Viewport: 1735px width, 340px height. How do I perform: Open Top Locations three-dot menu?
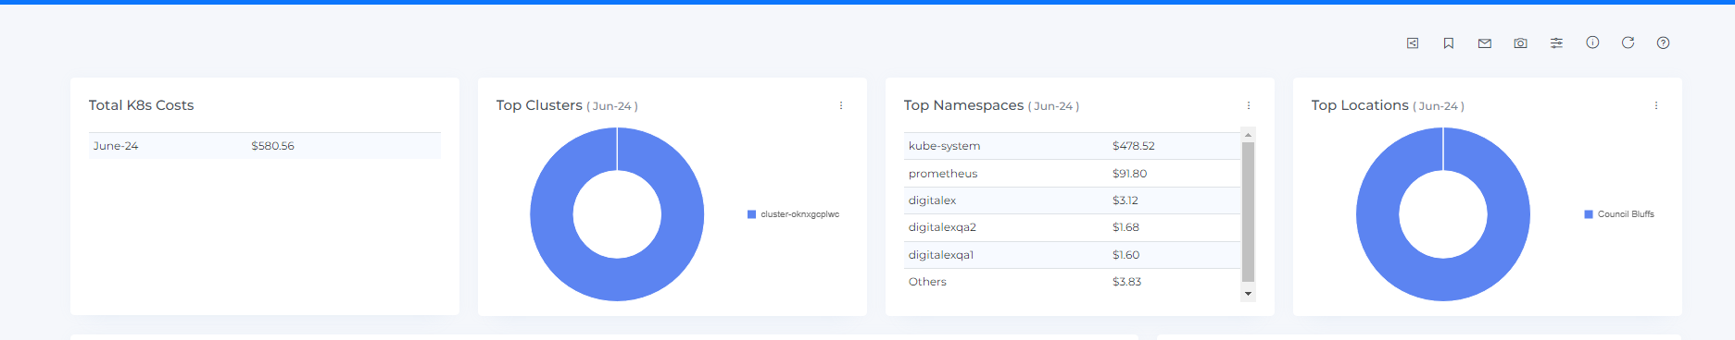(x=1656, y=105)
